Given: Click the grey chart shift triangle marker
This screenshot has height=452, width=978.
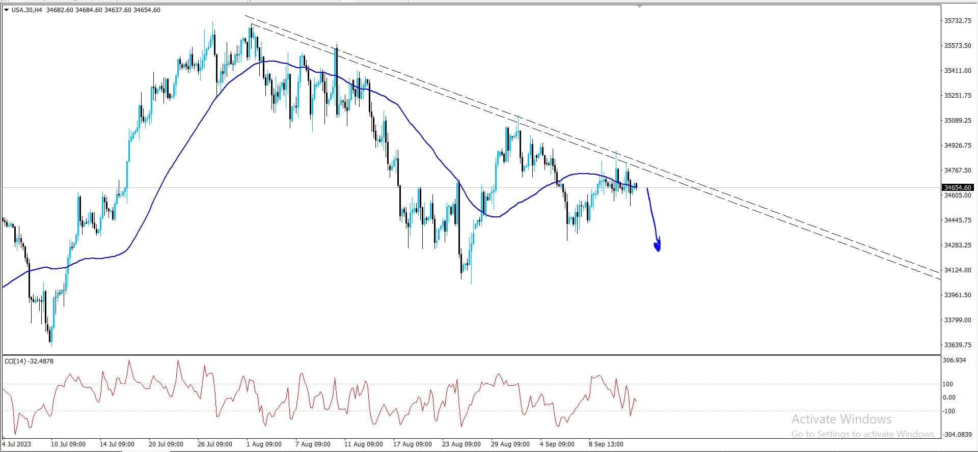Looking at the screenshot, I should pyautogui.click(x=639, y=7).
